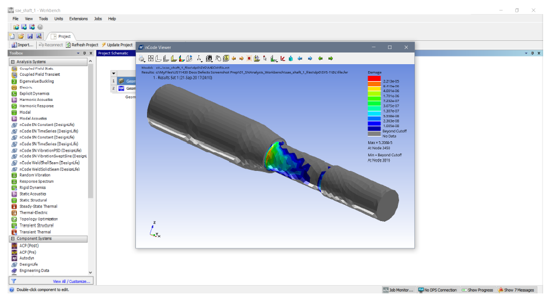Click the new project icon
Screen dimensions: 549x301
[x=12, y=36]
